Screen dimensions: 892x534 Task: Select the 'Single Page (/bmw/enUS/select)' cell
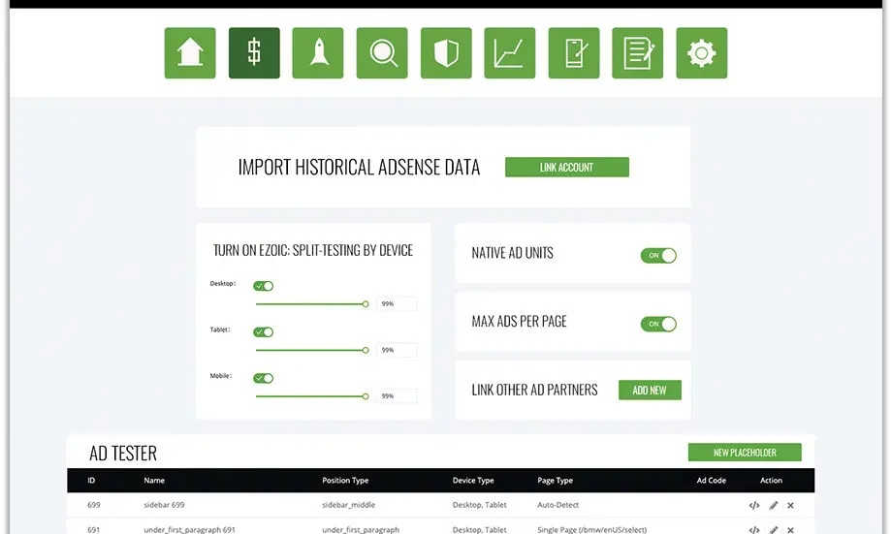pos(592,529)
